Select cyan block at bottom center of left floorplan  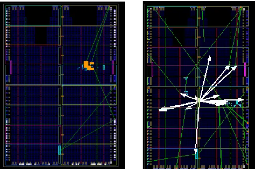[x=59, y=150]
